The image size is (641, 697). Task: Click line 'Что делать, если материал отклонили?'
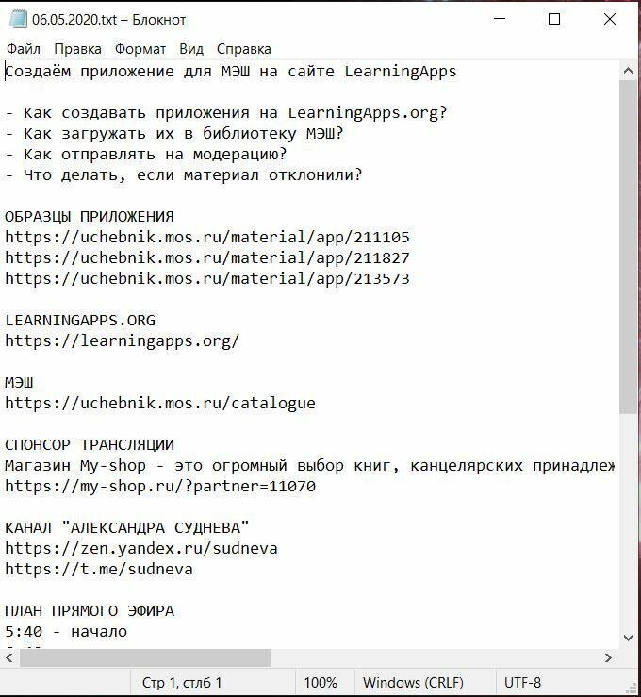click(x=184, y=174)
